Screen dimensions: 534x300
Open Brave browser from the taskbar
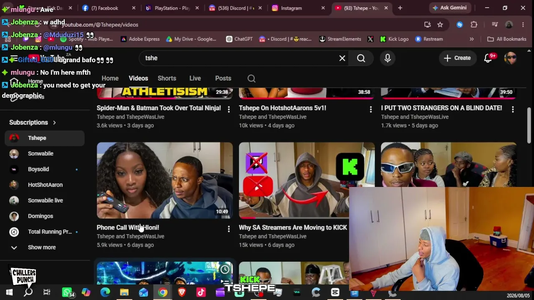point(182,292)
